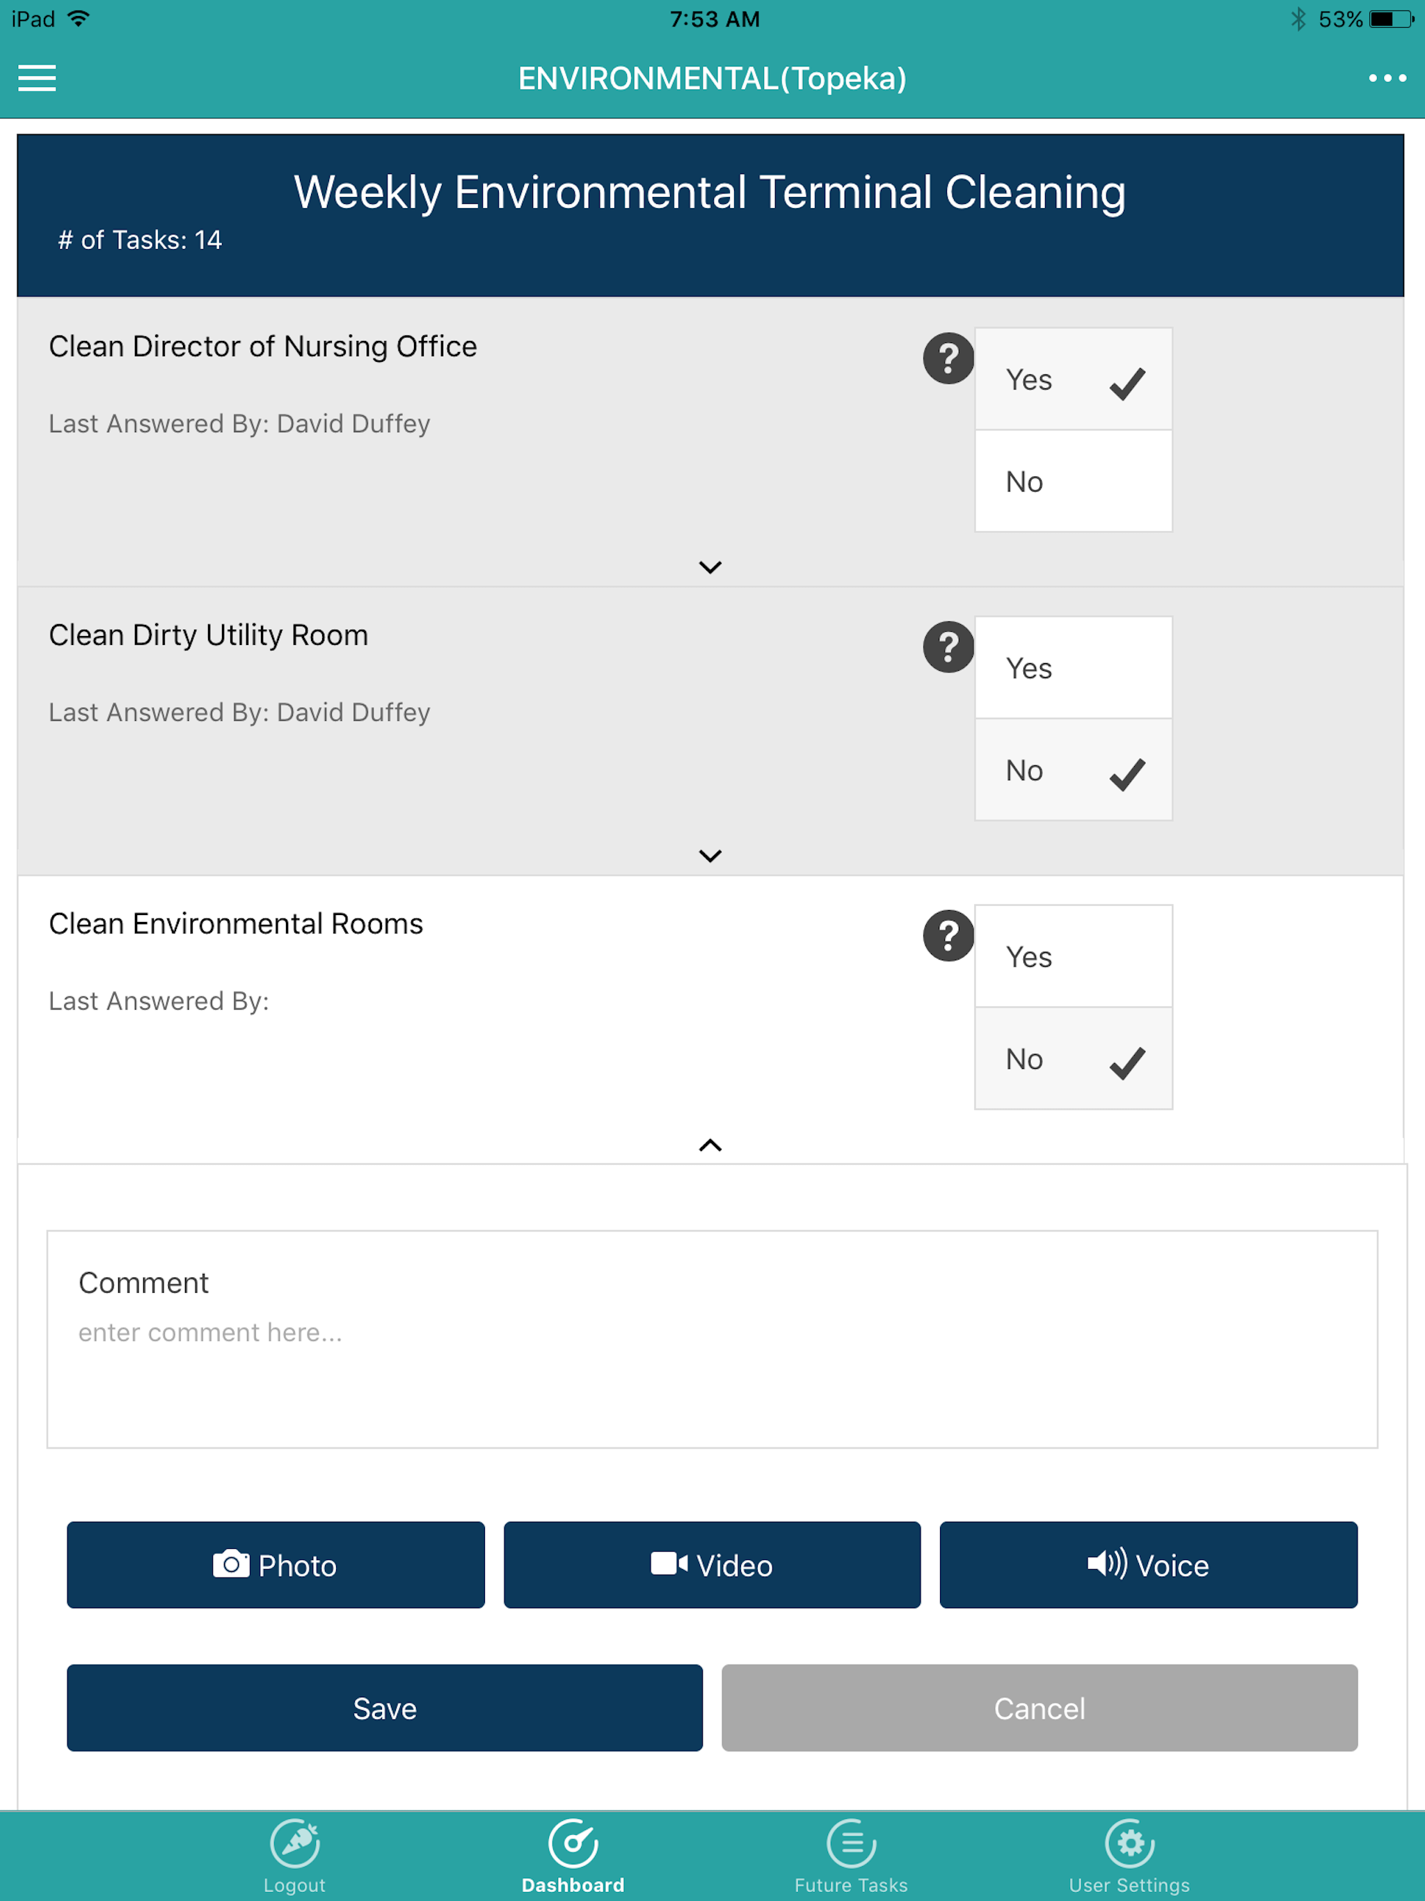Open the hamburger menu

[x=37, y=78]
